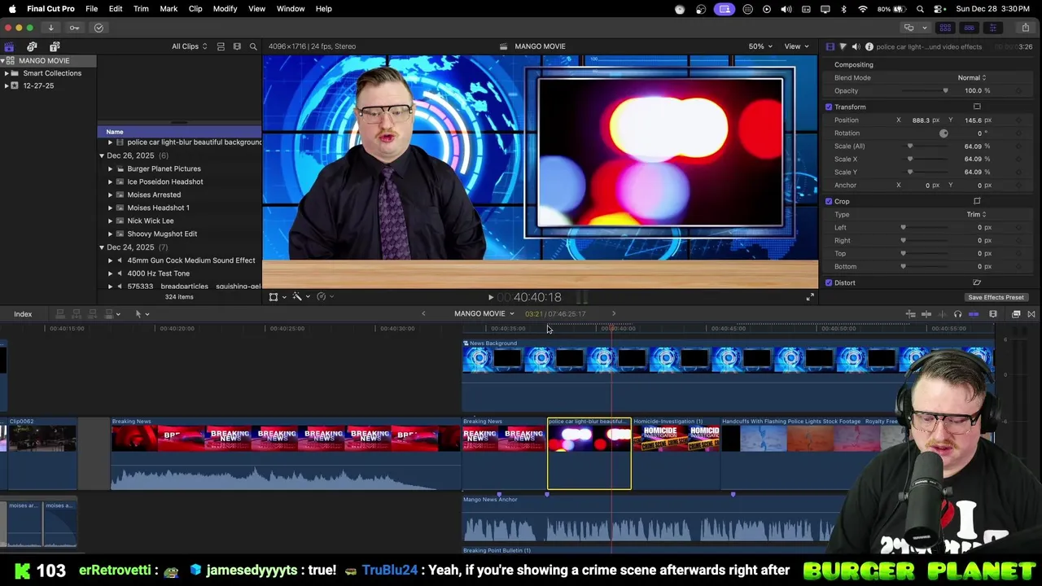1042x586 pixels.
Task: Click the Share export icon
Action: [x=1025, y=28]
